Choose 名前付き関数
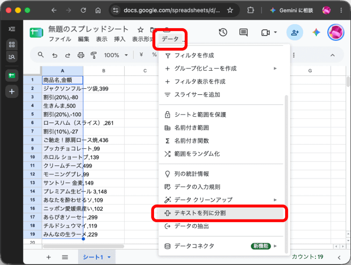 pyautogui.click(x=221, y=141)
